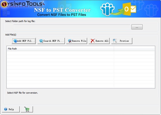Click the File Path column header
This screenshot has height=115, width=161.
(x=60, y=49)
